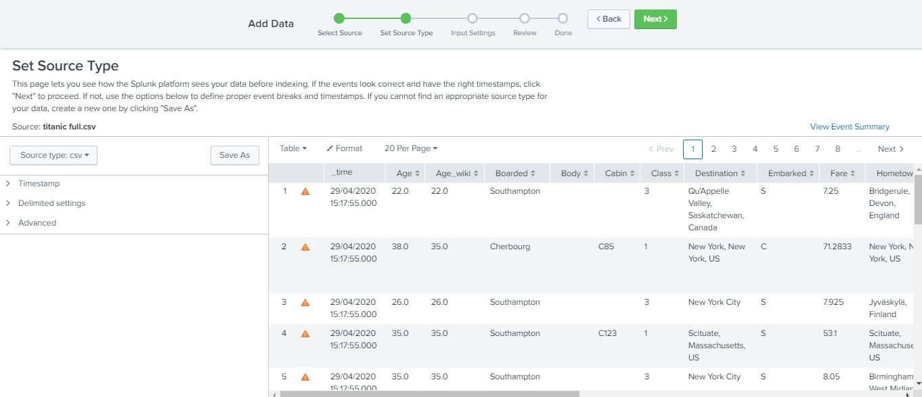
Task: Click the green Next button
Action: tap(655, 19)
